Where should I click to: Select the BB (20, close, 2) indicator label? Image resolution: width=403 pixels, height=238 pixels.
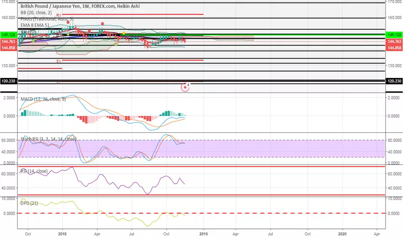(36, 13)
